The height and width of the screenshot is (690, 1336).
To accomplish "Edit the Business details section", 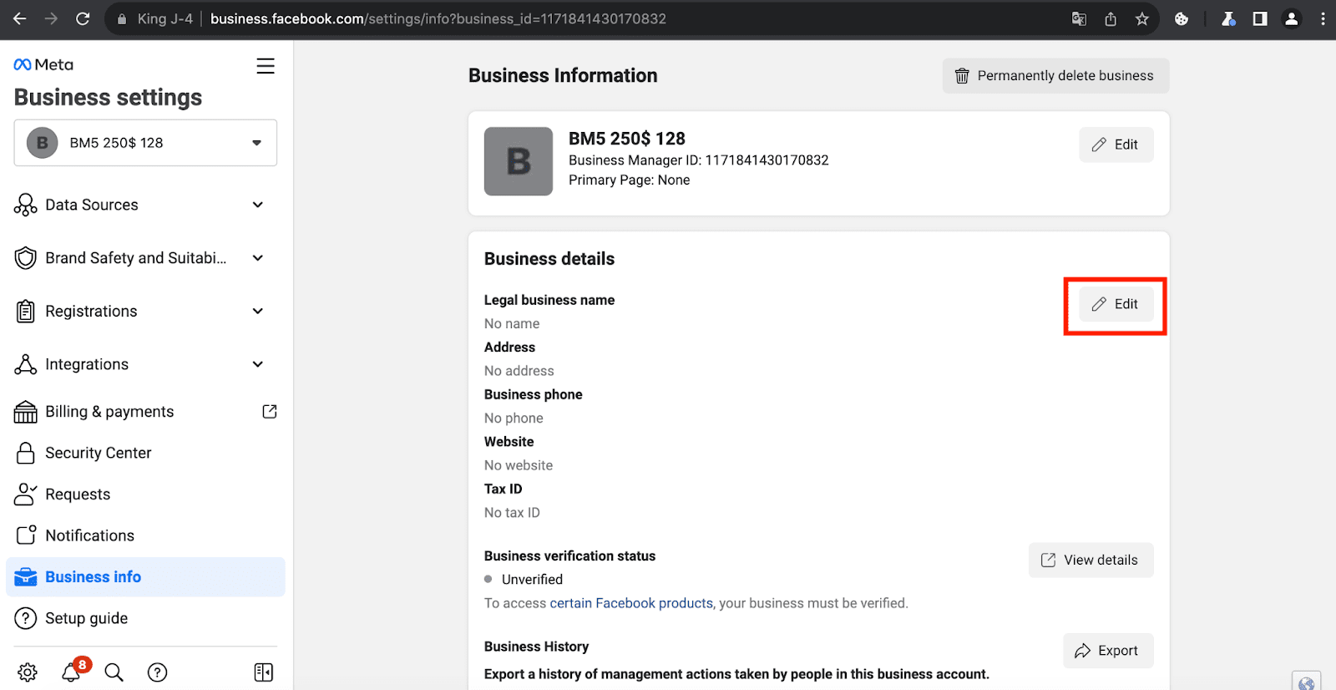I will pos(1116,304).
